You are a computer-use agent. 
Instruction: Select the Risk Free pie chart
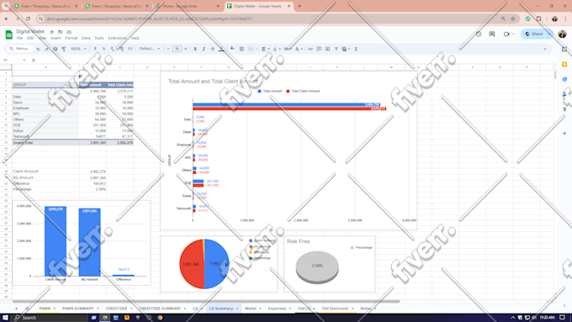pos(317,267)
